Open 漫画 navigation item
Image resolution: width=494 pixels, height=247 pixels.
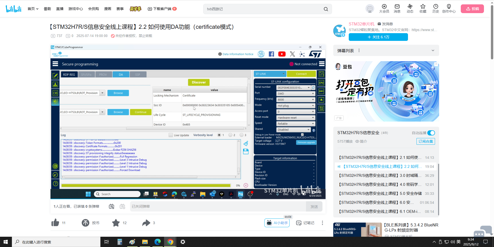coord(107,9)
